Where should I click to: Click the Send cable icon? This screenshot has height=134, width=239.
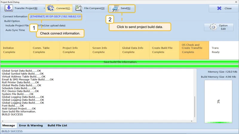(x=115, y=8)
